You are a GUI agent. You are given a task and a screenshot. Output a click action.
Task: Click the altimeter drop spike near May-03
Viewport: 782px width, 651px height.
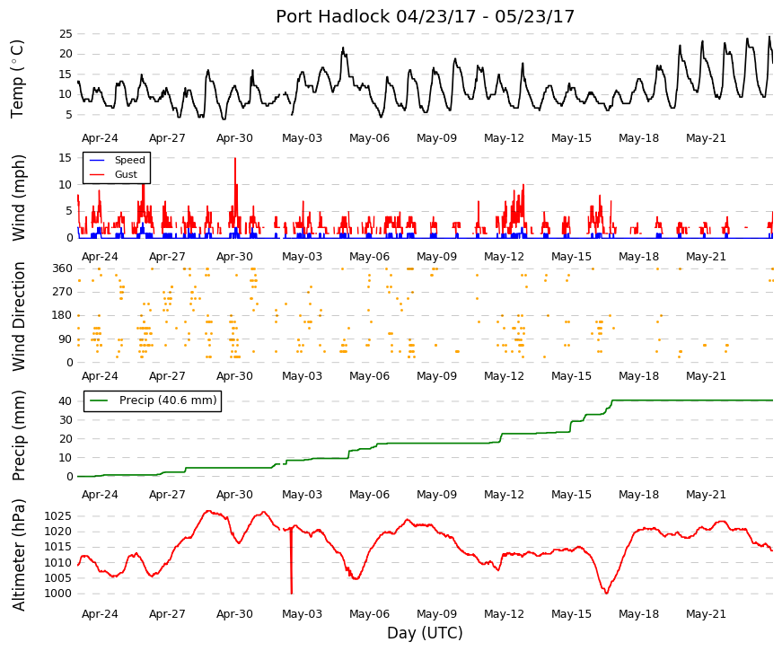coord(291,561)
